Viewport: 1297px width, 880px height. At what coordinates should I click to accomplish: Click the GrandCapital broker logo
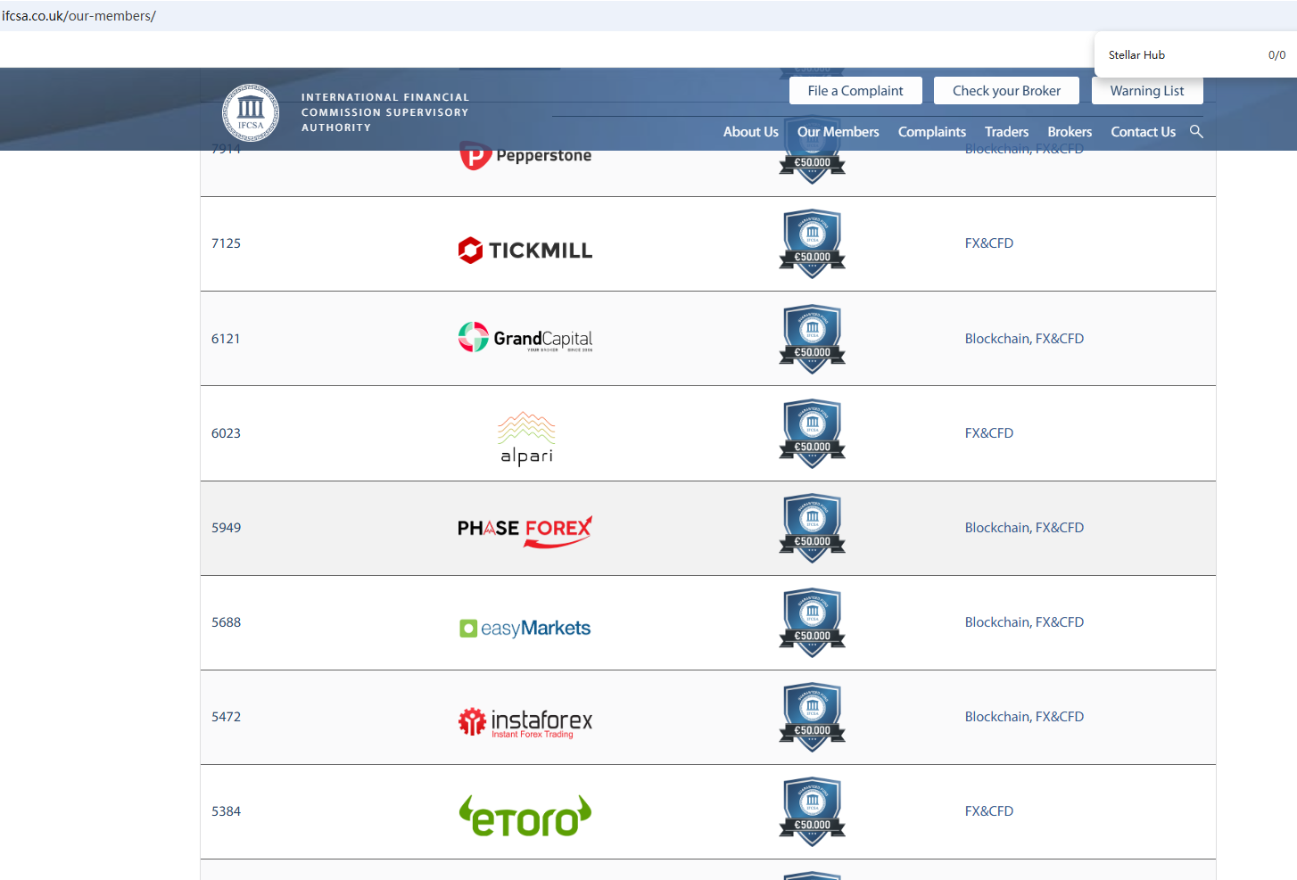click(525, 338)
